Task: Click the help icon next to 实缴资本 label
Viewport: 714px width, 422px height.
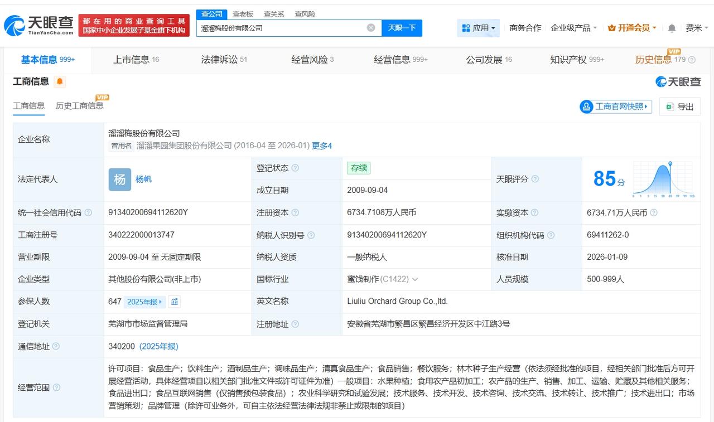Action: 535,213
